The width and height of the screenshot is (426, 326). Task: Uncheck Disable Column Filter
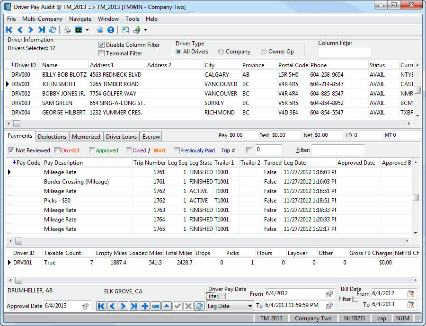click(x=101, y=45)
